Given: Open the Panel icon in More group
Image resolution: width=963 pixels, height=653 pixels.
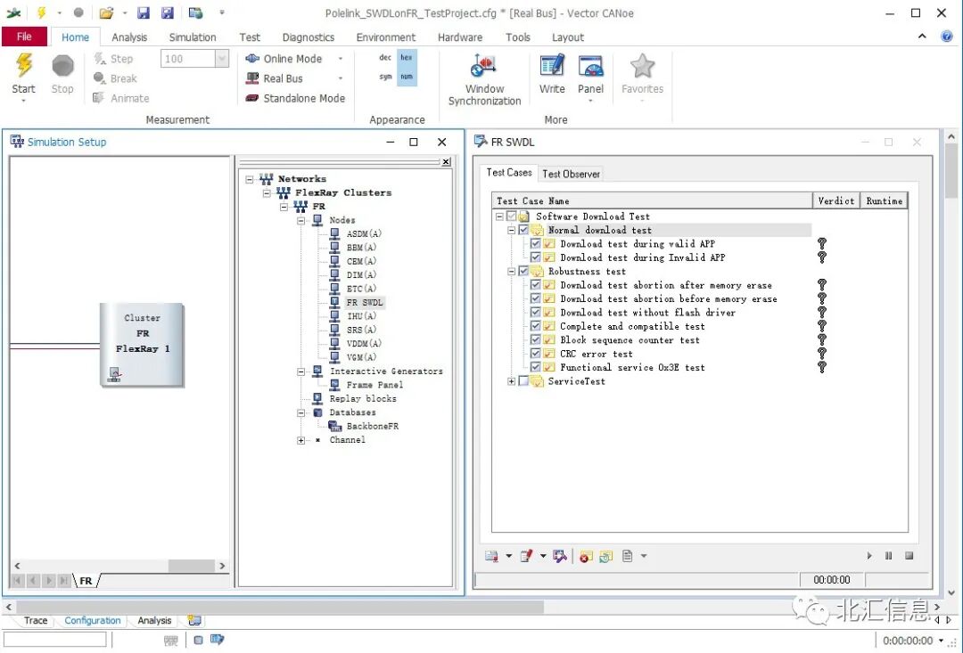Looking at the screenshot, I should [x=591, y=66].
